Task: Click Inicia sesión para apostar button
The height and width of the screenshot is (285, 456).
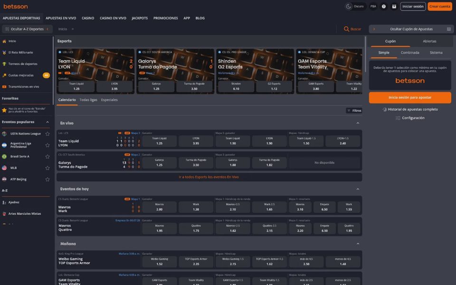Action: pos(410,97)
